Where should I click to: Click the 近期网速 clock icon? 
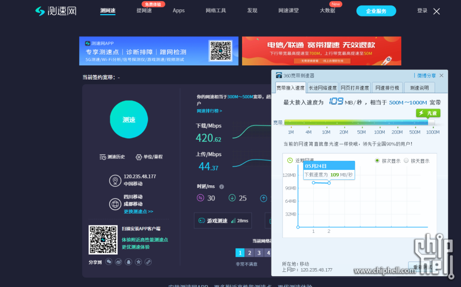290,160
